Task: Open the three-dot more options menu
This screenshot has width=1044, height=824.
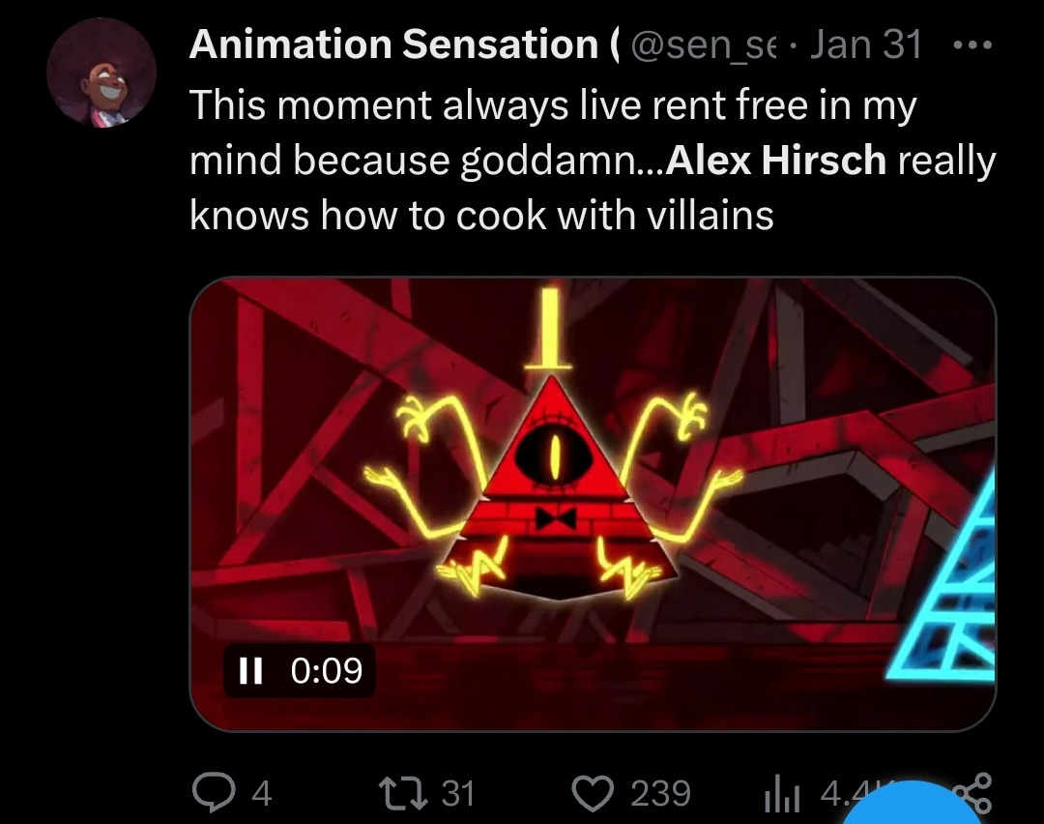Action: click(x=972, y=45)
